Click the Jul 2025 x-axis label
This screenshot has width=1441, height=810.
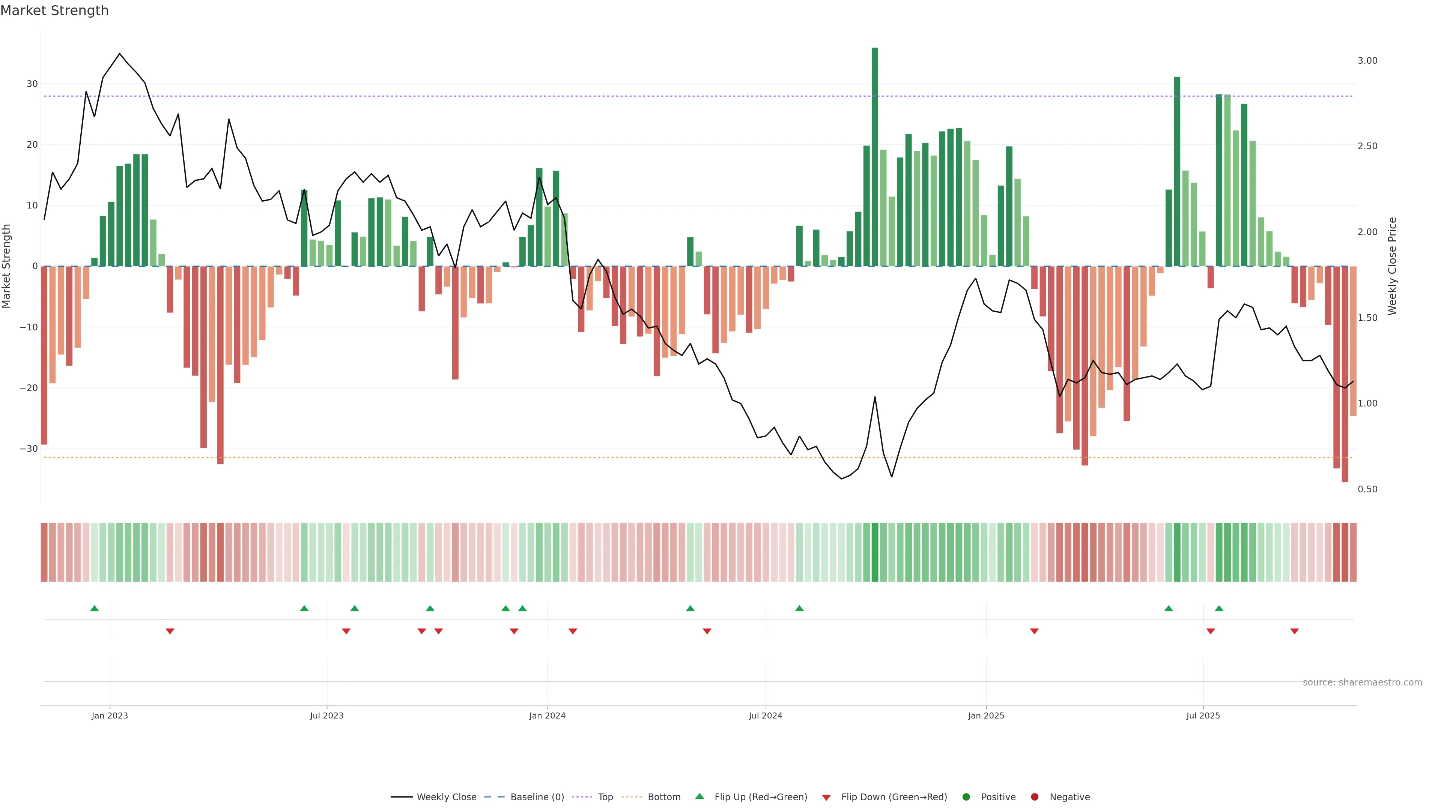point(1203,715)
